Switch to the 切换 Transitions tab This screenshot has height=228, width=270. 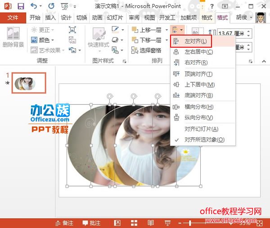tap(81, 18)
